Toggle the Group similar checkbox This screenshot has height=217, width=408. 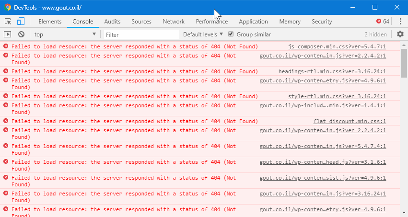(231, 34)
